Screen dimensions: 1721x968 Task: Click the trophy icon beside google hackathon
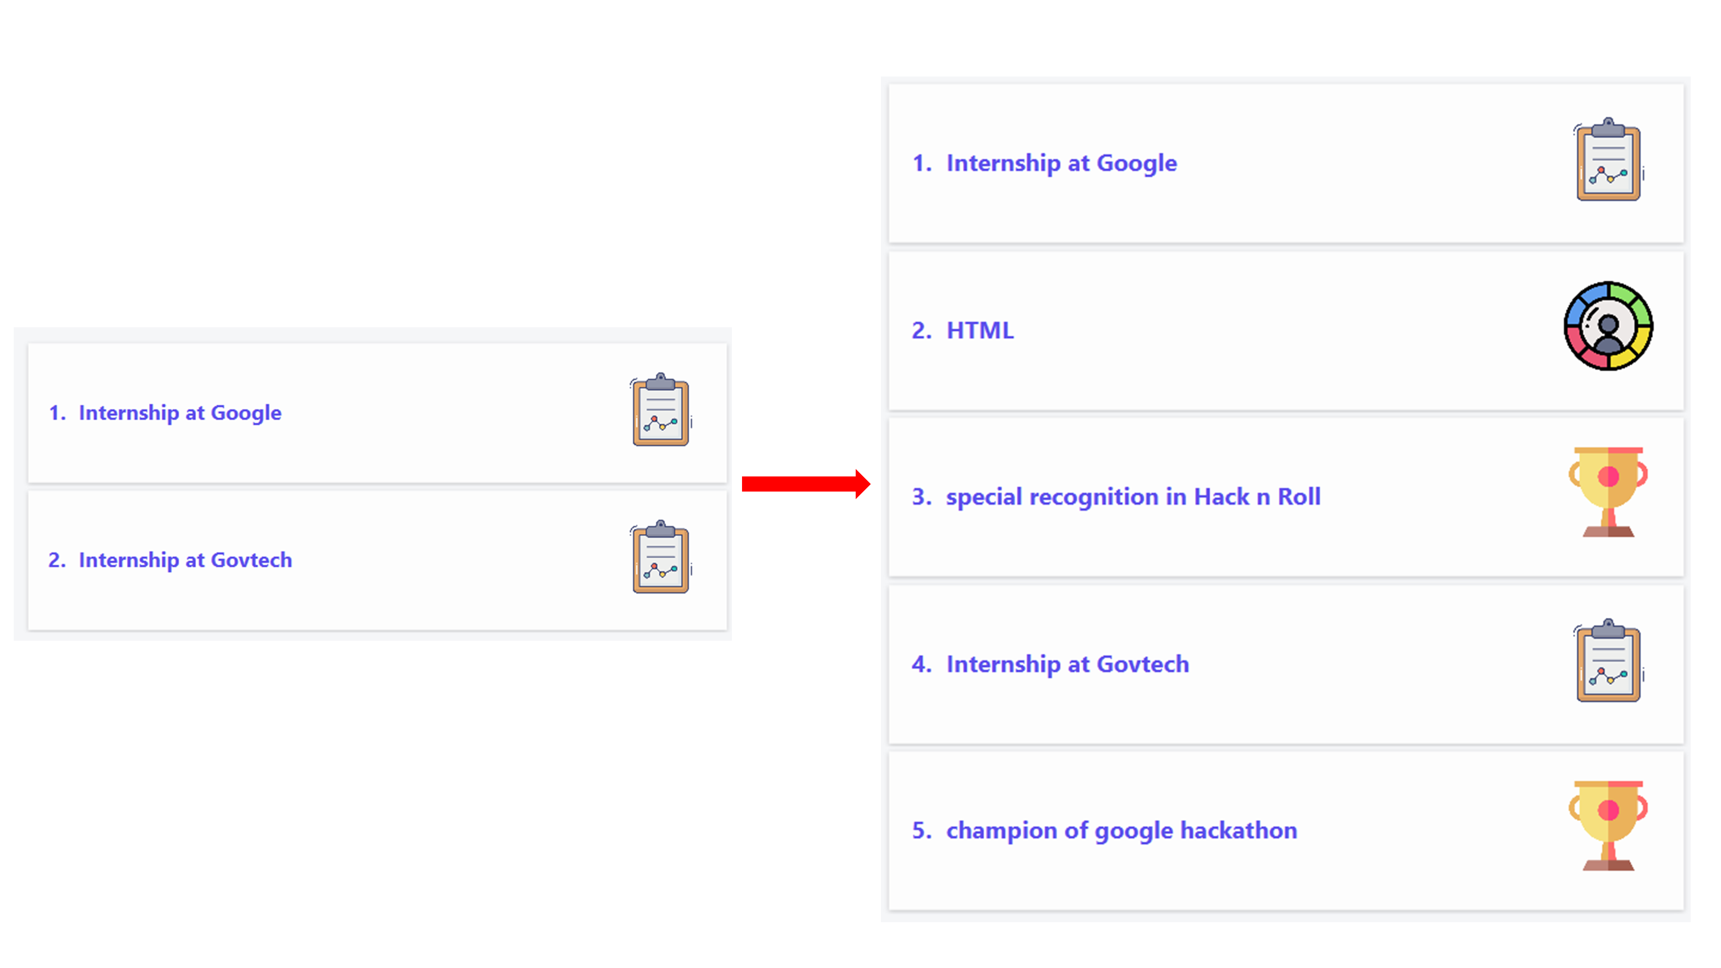click(x=1609, y=826)
